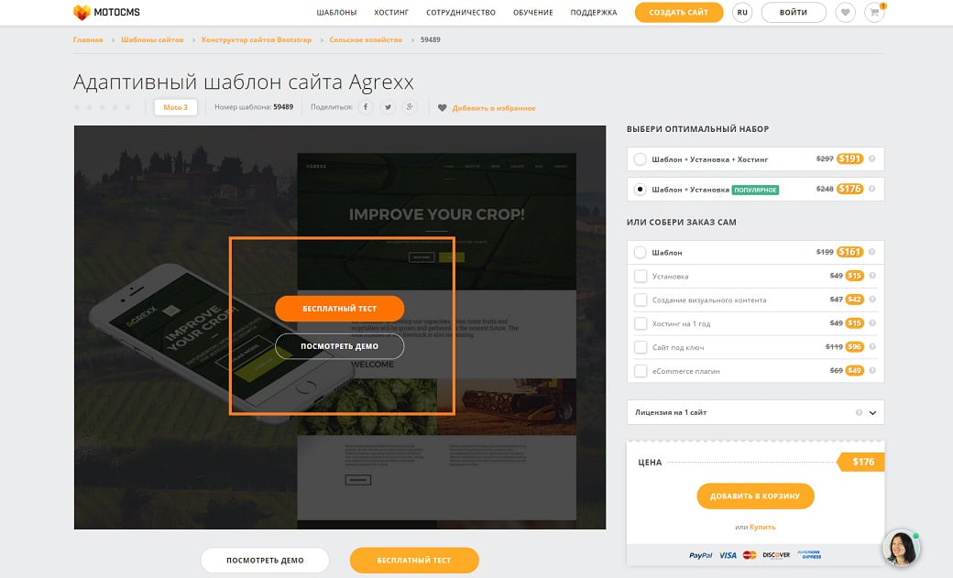Share template via Twitter icon
The width and height of the screenshot is (953, 578).
pos(389,107)
